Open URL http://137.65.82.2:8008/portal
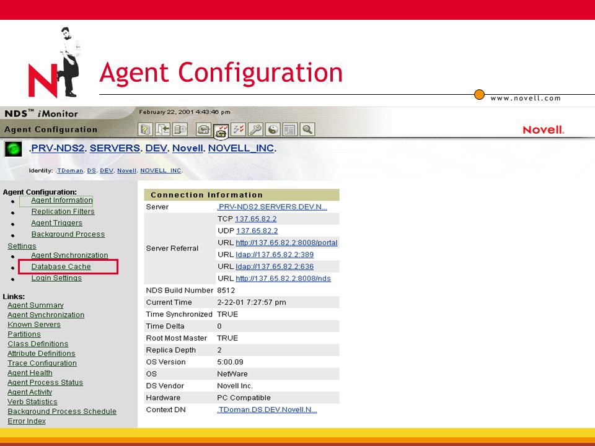The height and width of the screenshot is (446, 595). 286,243
